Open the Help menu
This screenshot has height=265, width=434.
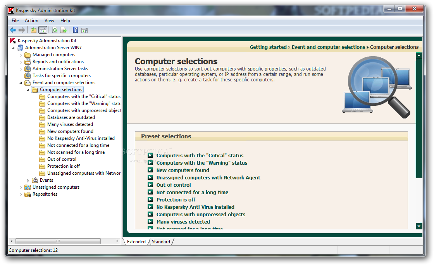(65, 21)
